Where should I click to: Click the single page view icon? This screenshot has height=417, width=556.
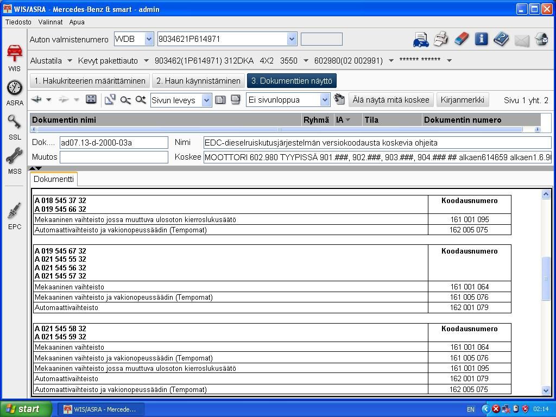(x=220, y=100)
